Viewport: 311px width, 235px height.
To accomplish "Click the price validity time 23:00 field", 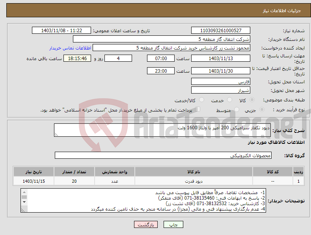I will point(161,71).
